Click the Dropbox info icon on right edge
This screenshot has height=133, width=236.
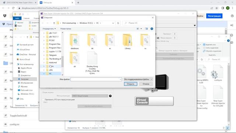232,35
